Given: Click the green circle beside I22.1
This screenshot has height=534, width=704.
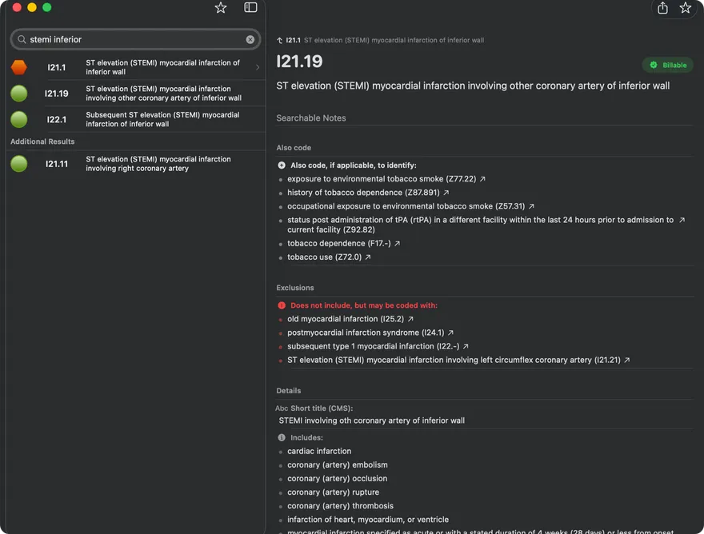Looking at the screenshot, I should tap(19, 119).
